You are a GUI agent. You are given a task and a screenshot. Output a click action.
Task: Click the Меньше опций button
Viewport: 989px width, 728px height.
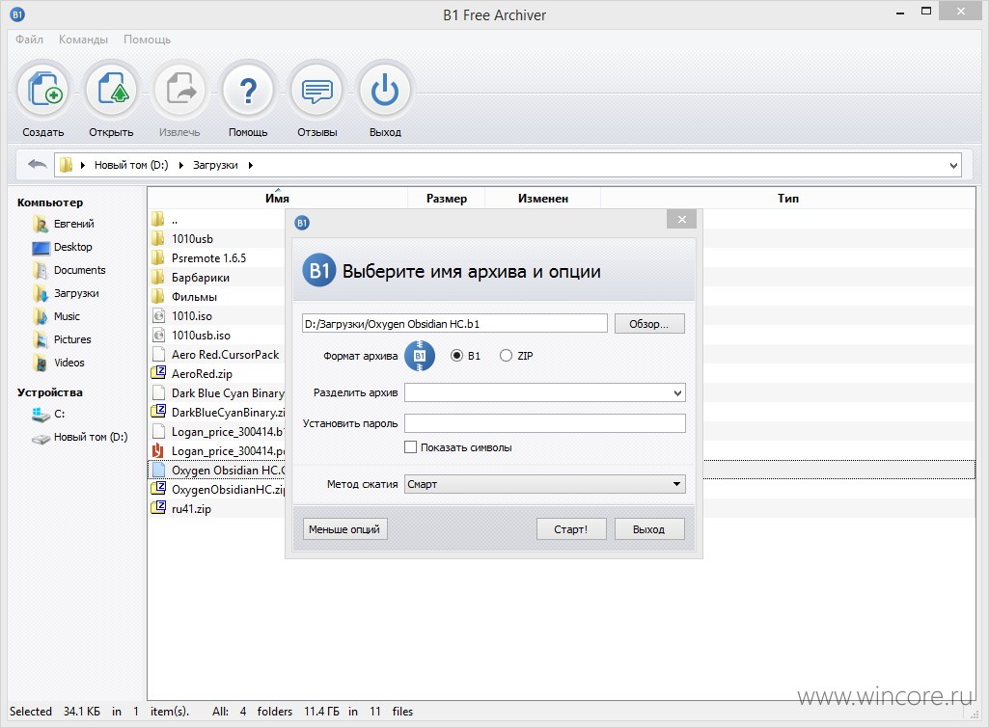tap(344, 528)
